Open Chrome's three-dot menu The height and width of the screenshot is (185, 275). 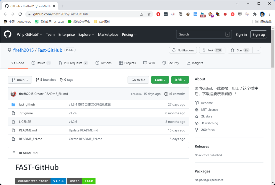click(269, 14)
